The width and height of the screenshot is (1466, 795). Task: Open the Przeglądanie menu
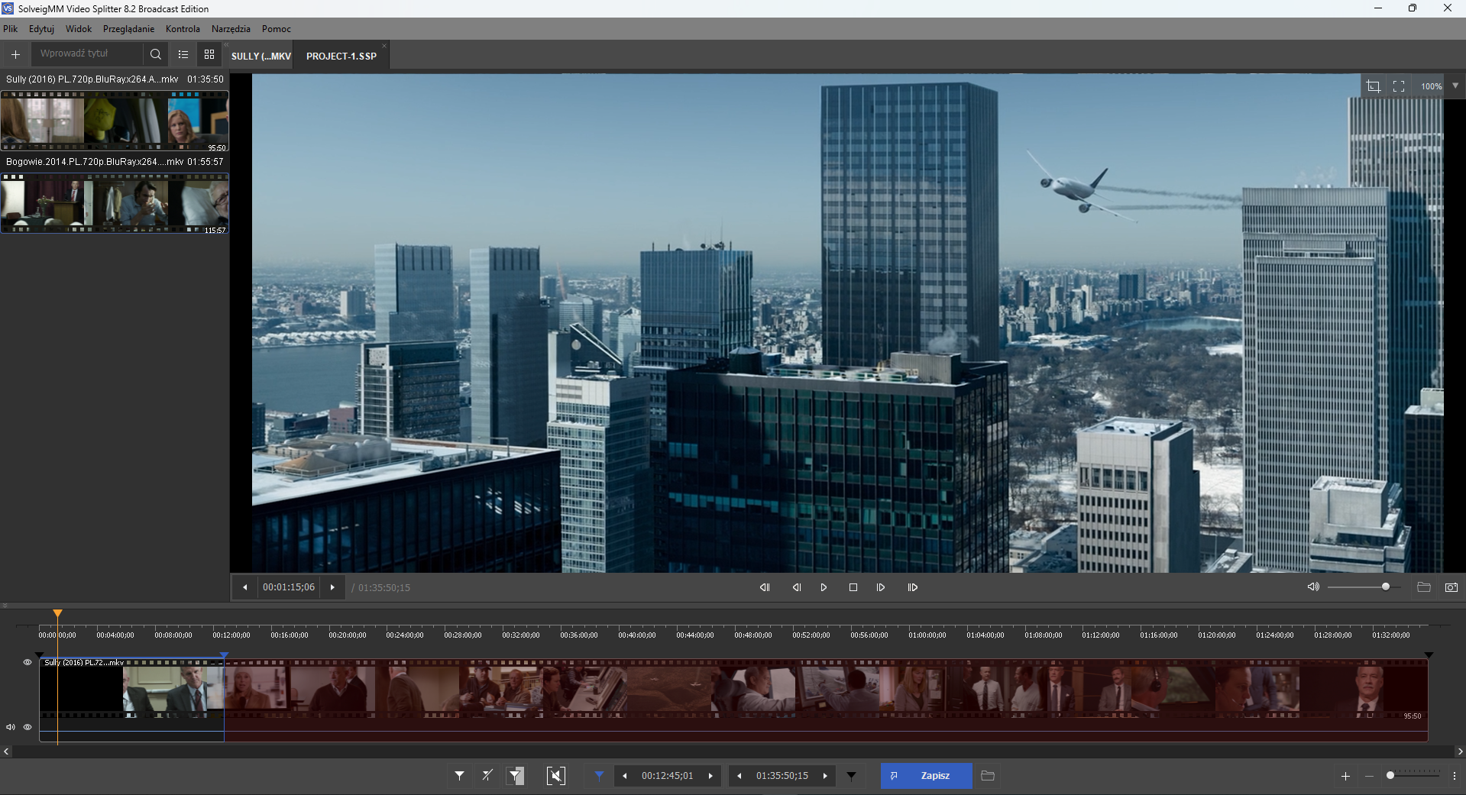pyautogui.click(x=128, y=29)
